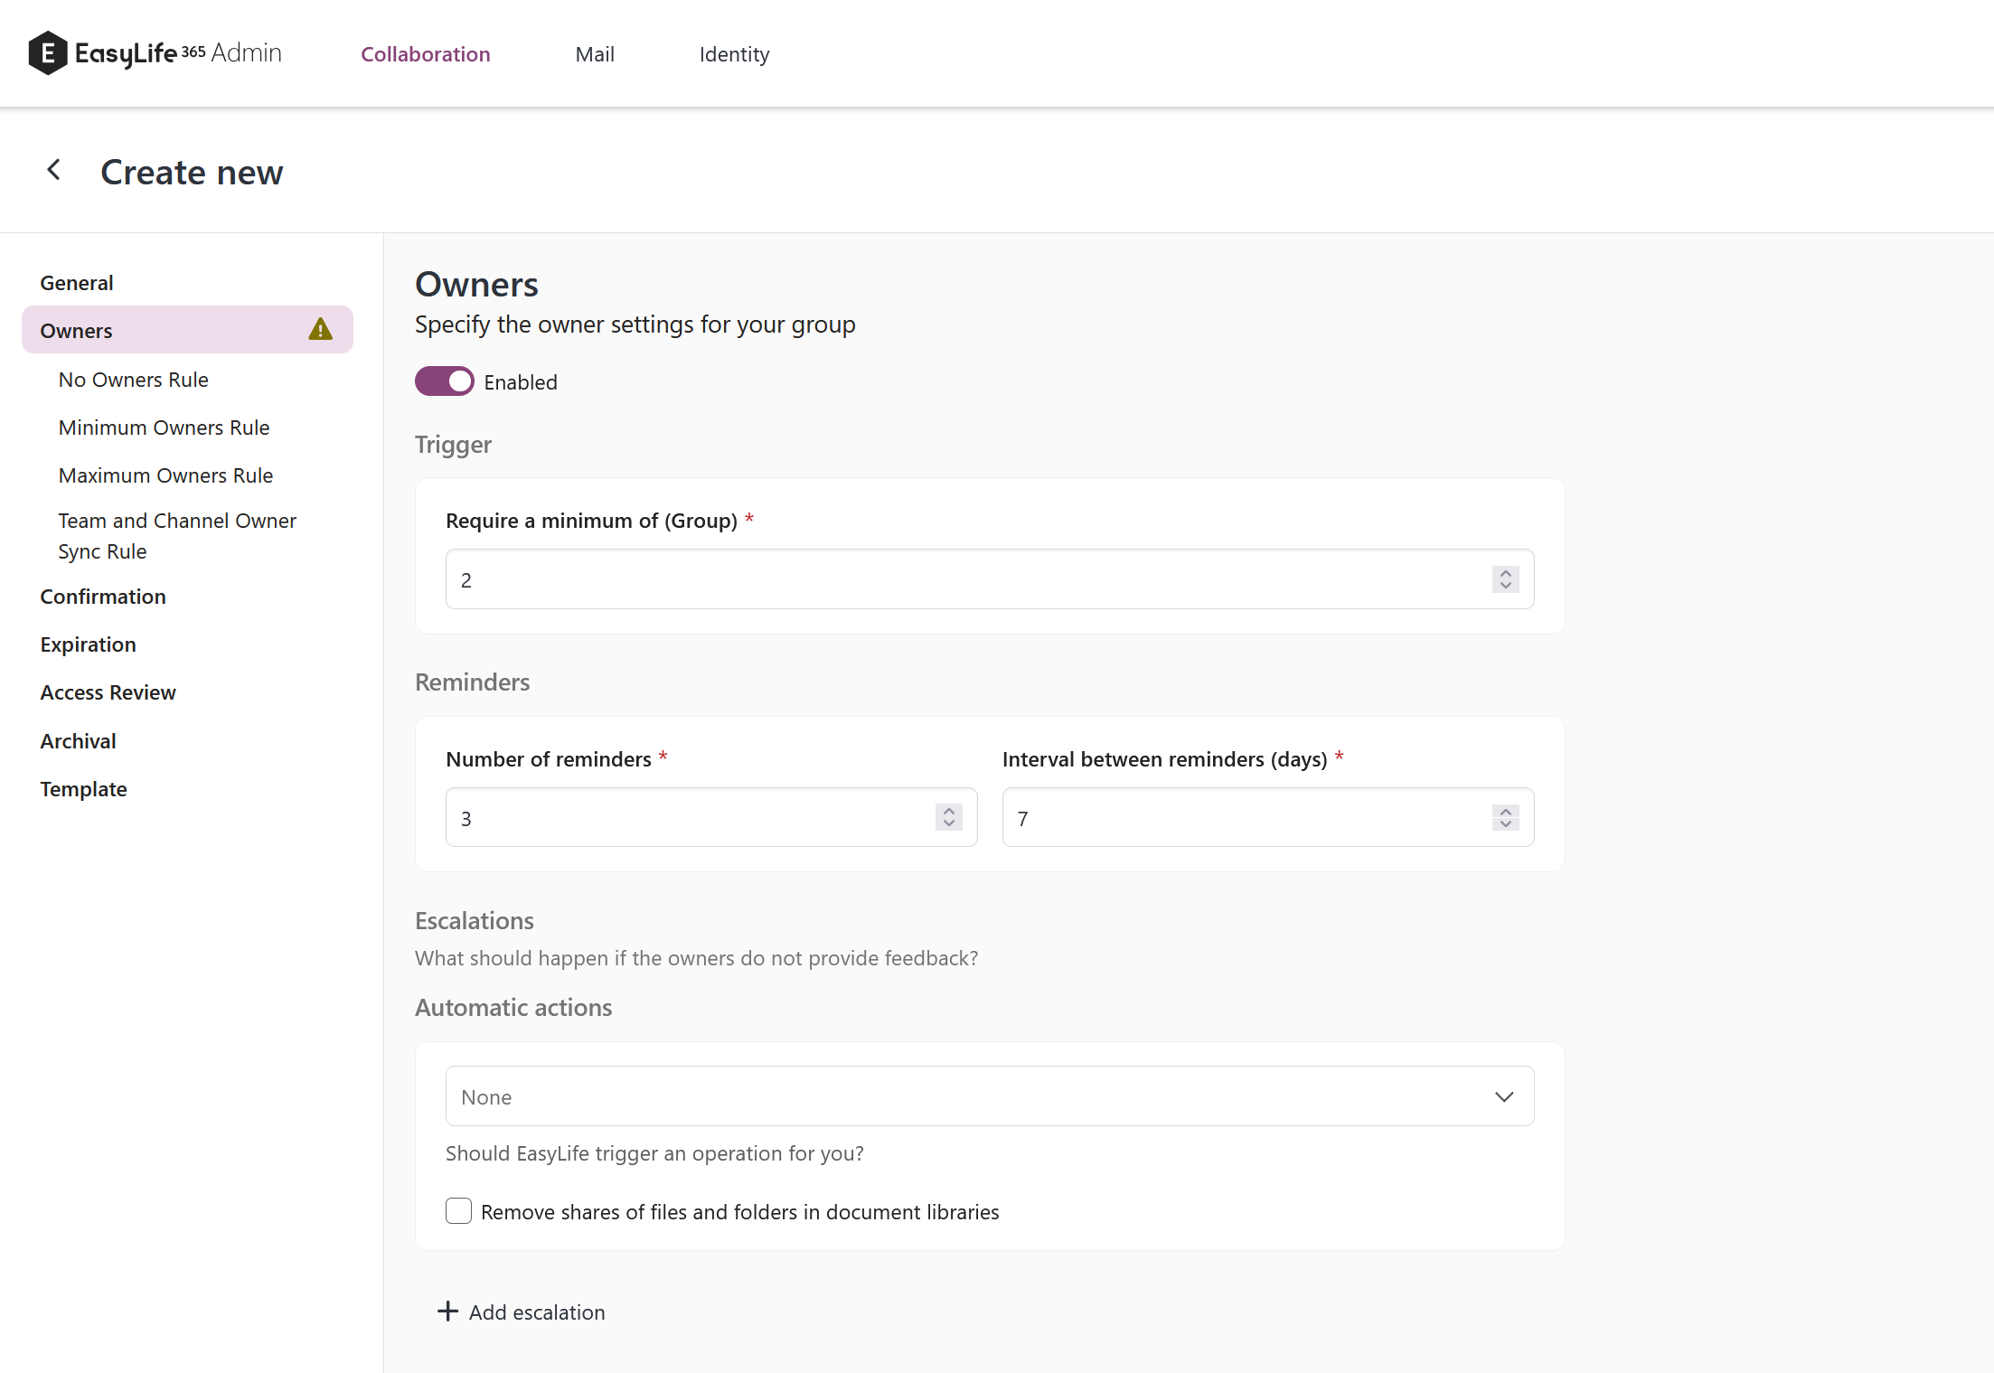
Task: Click the back arrow next to Create new
Action: coord(54,170)
